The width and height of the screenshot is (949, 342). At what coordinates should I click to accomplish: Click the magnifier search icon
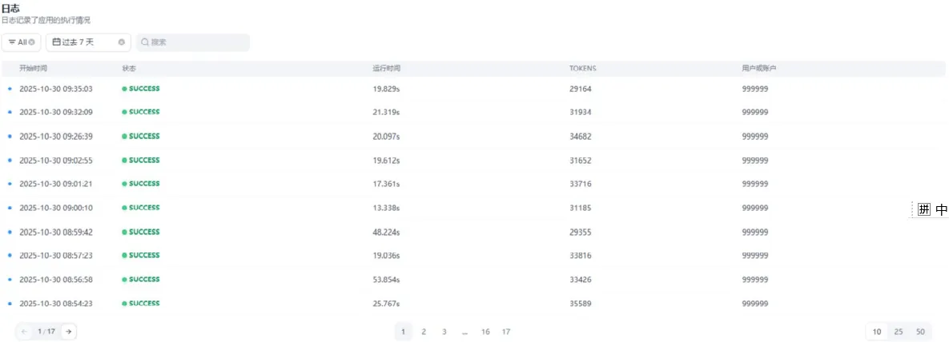tap(145, 42)
